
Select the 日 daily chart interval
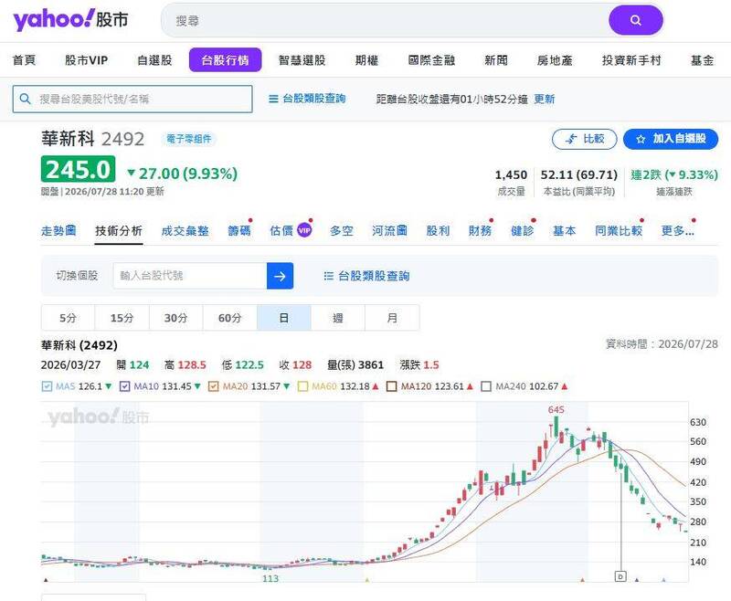coord(284,318)
